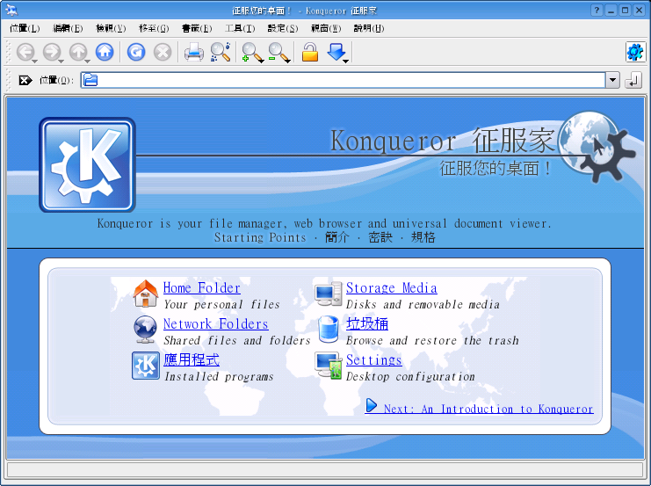Click the Home toolbar icon
Screen dimensions: 651x486
click(x=105, y=53)
